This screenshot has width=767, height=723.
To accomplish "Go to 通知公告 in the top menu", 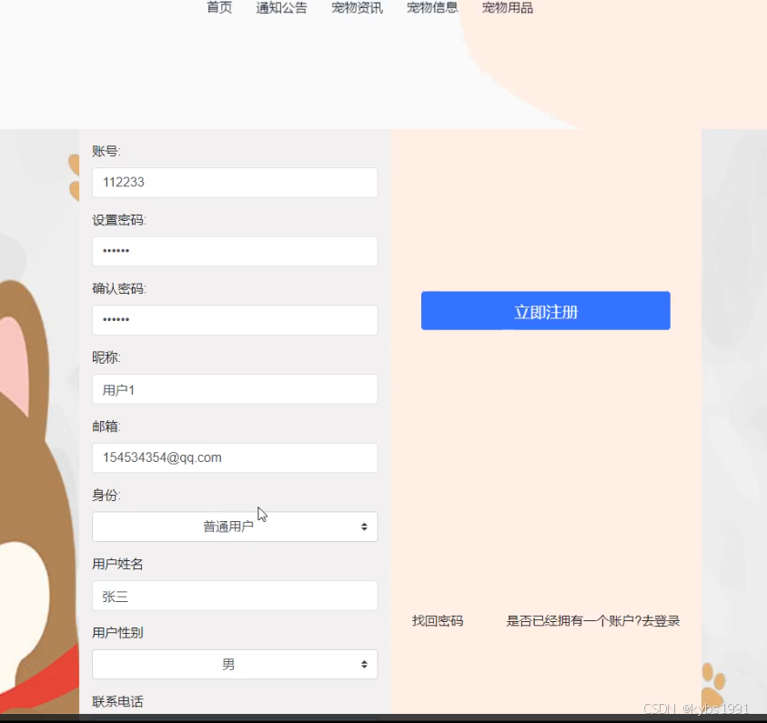I will (x=281, y=7).
